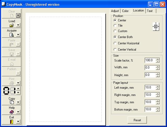This screenshot has height=127, width=167.
Task: Expand the Help dropdown arrow
Action: 18,112
